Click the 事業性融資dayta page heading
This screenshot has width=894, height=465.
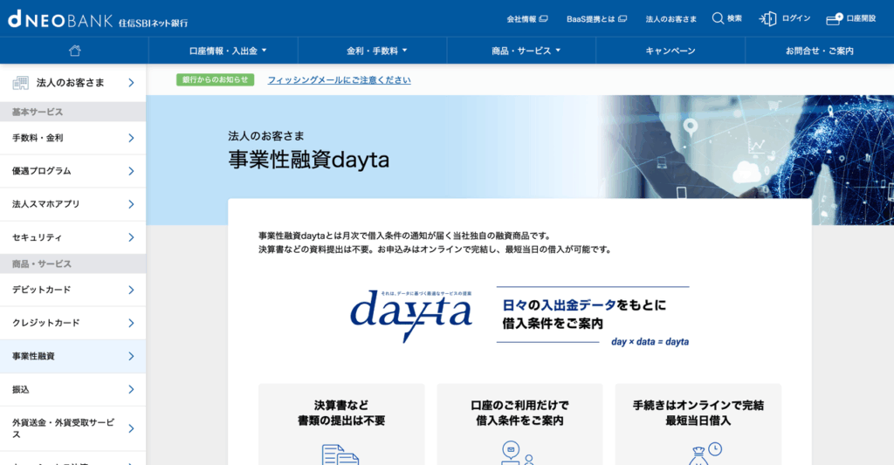click(x=308, y=160)
